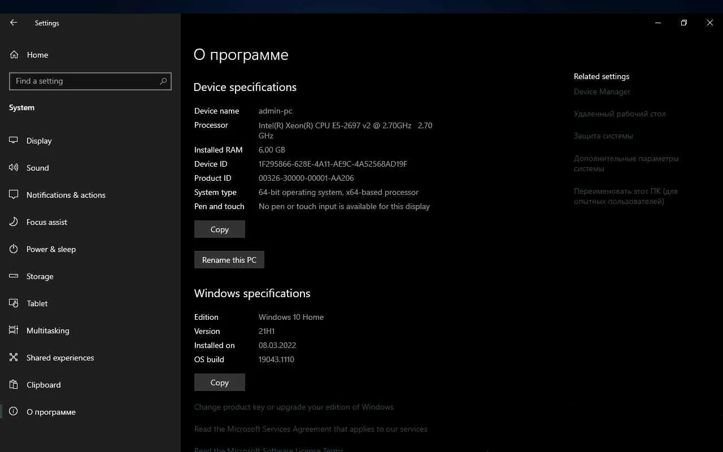
Task: Click the back arrow icon in Settings
Action: pyautogui.click(x=14, y=23)
